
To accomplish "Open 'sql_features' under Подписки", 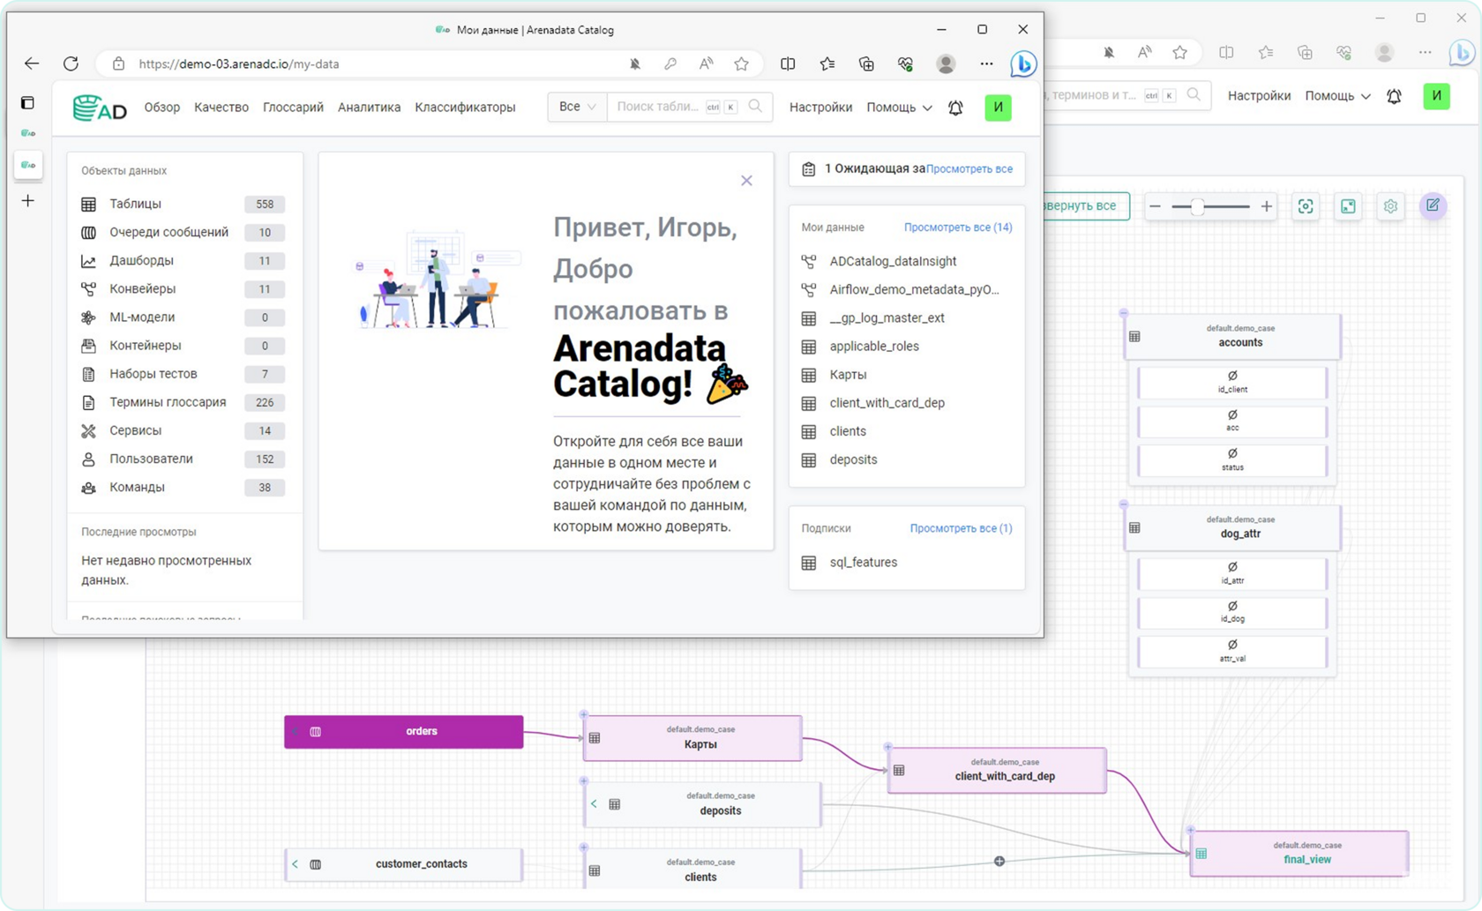I will coord(864,563).
